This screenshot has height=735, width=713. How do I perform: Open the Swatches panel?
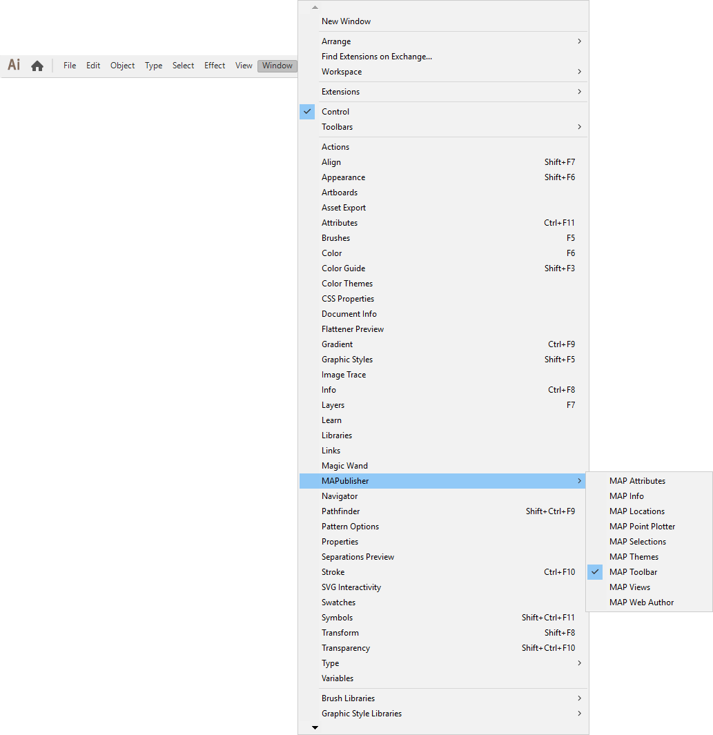point(443,602)
